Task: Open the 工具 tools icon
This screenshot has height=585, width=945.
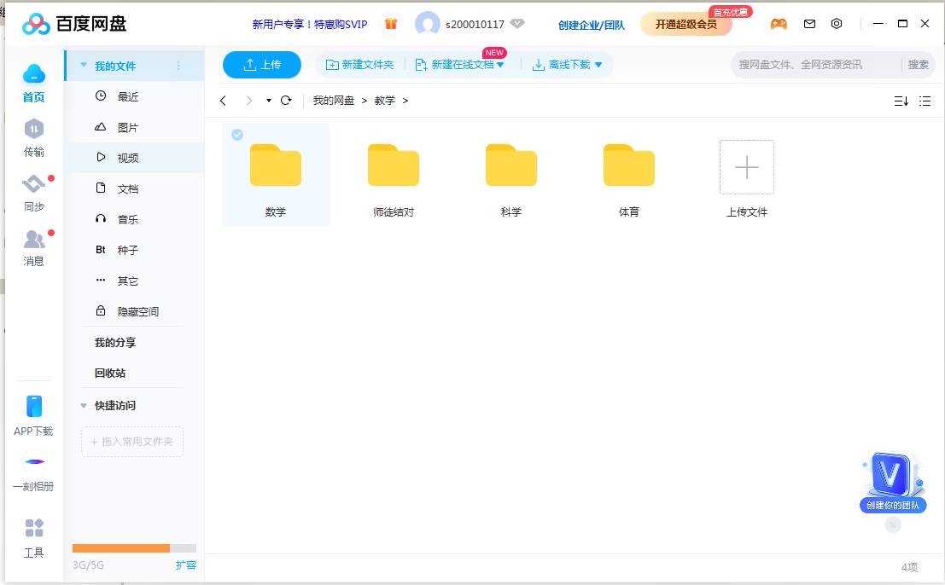Action: (33, 529)
